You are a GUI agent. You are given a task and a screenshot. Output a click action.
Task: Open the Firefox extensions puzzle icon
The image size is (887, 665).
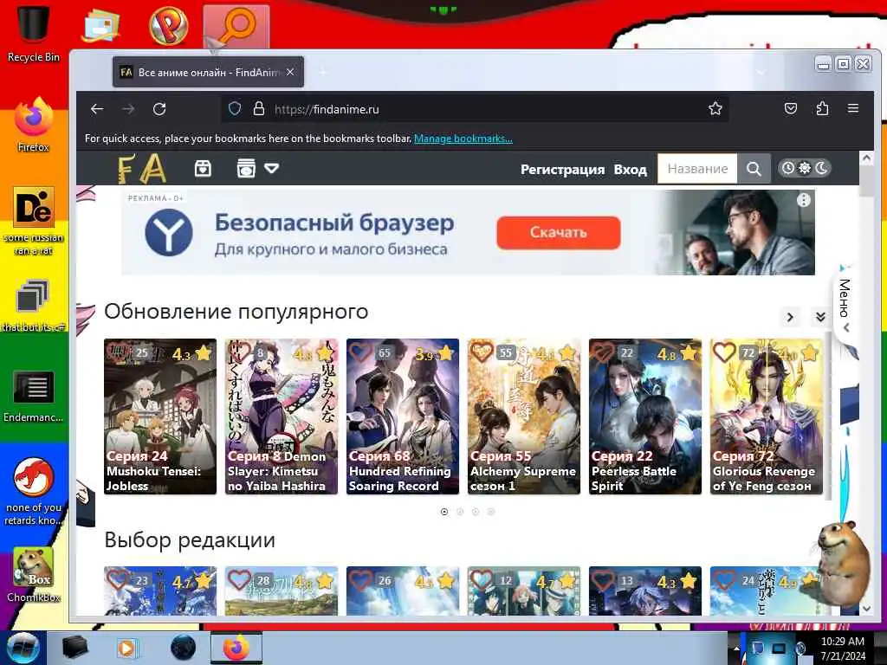822,108
